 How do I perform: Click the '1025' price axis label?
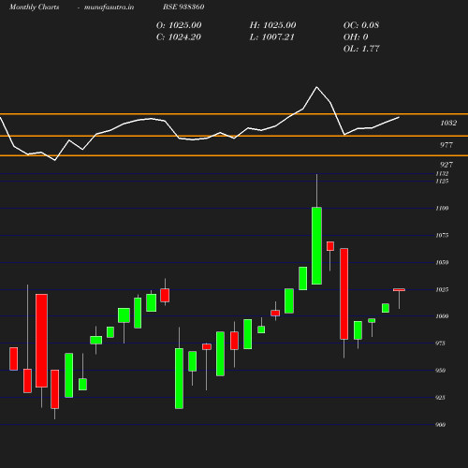tap(442, 289)
